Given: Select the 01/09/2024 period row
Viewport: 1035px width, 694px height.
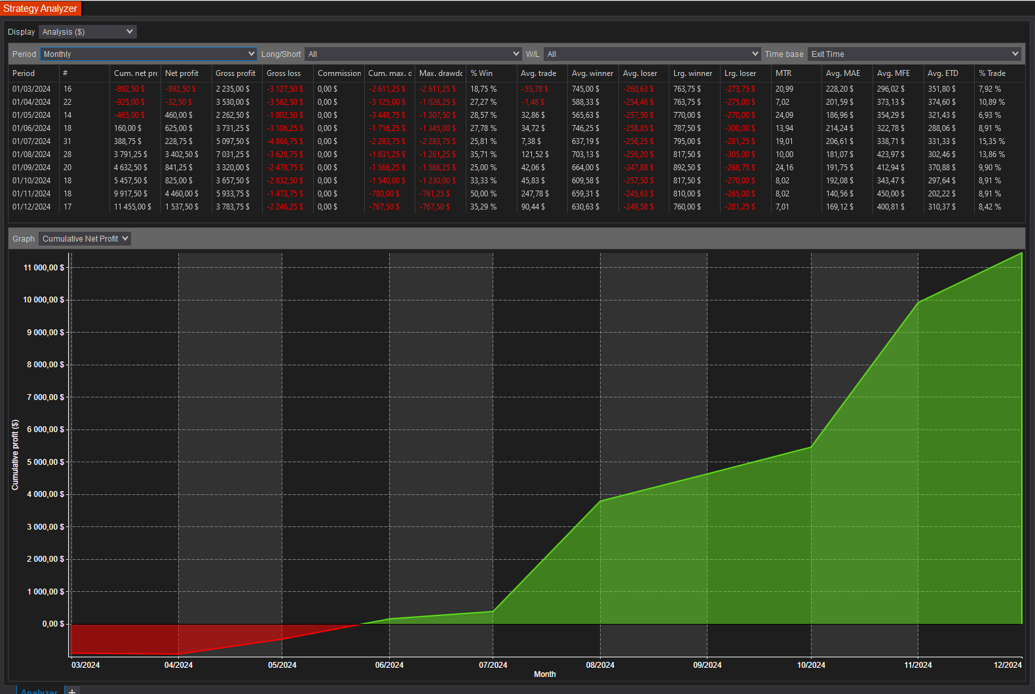Looking at the screenshot, I should coord(517,168).
